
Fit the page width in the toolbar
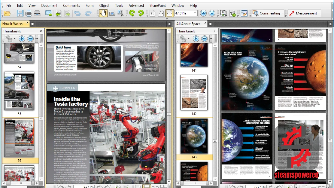coord(169,13)
